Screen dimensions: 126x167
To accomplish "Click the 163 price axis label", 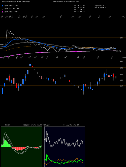I will pos(121,75).
